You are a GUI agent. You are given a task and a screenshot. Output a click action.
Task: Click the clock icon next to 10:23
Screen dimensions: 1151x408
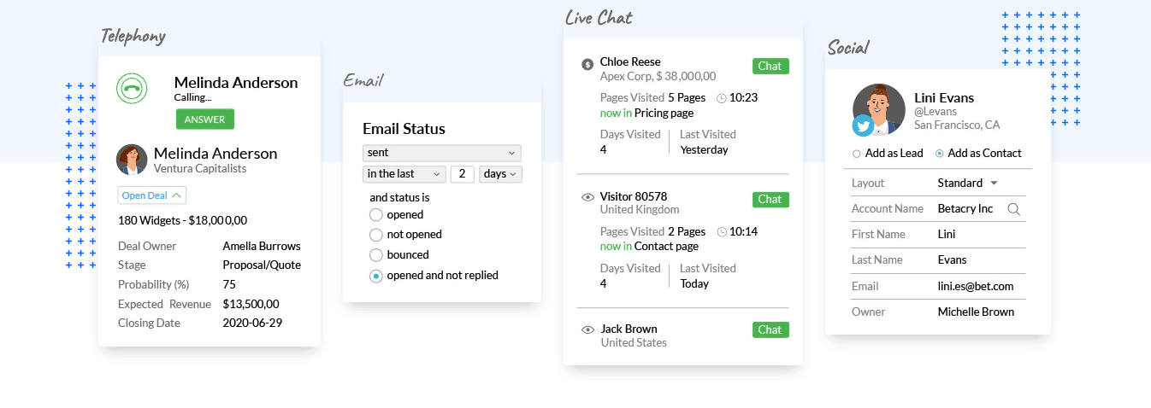(721, 98)
